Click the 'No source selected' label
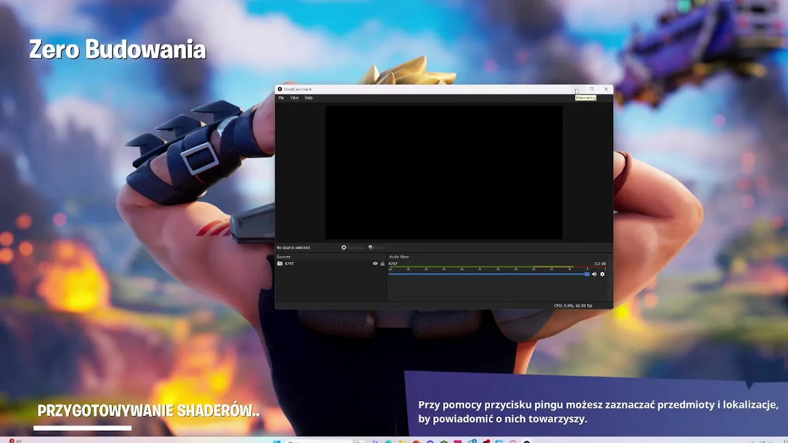Viewport: 788px width, 443px height. pos(294,247)
